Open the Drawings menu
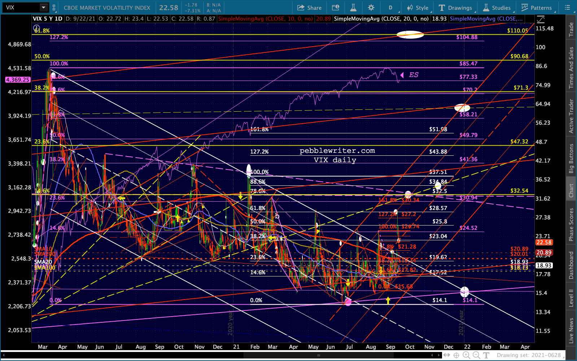 pyautogui.click(x=455, y=8)
